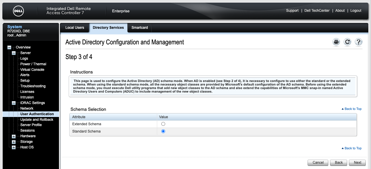Click the Next button
371x169 pixels.
[357, 163]
